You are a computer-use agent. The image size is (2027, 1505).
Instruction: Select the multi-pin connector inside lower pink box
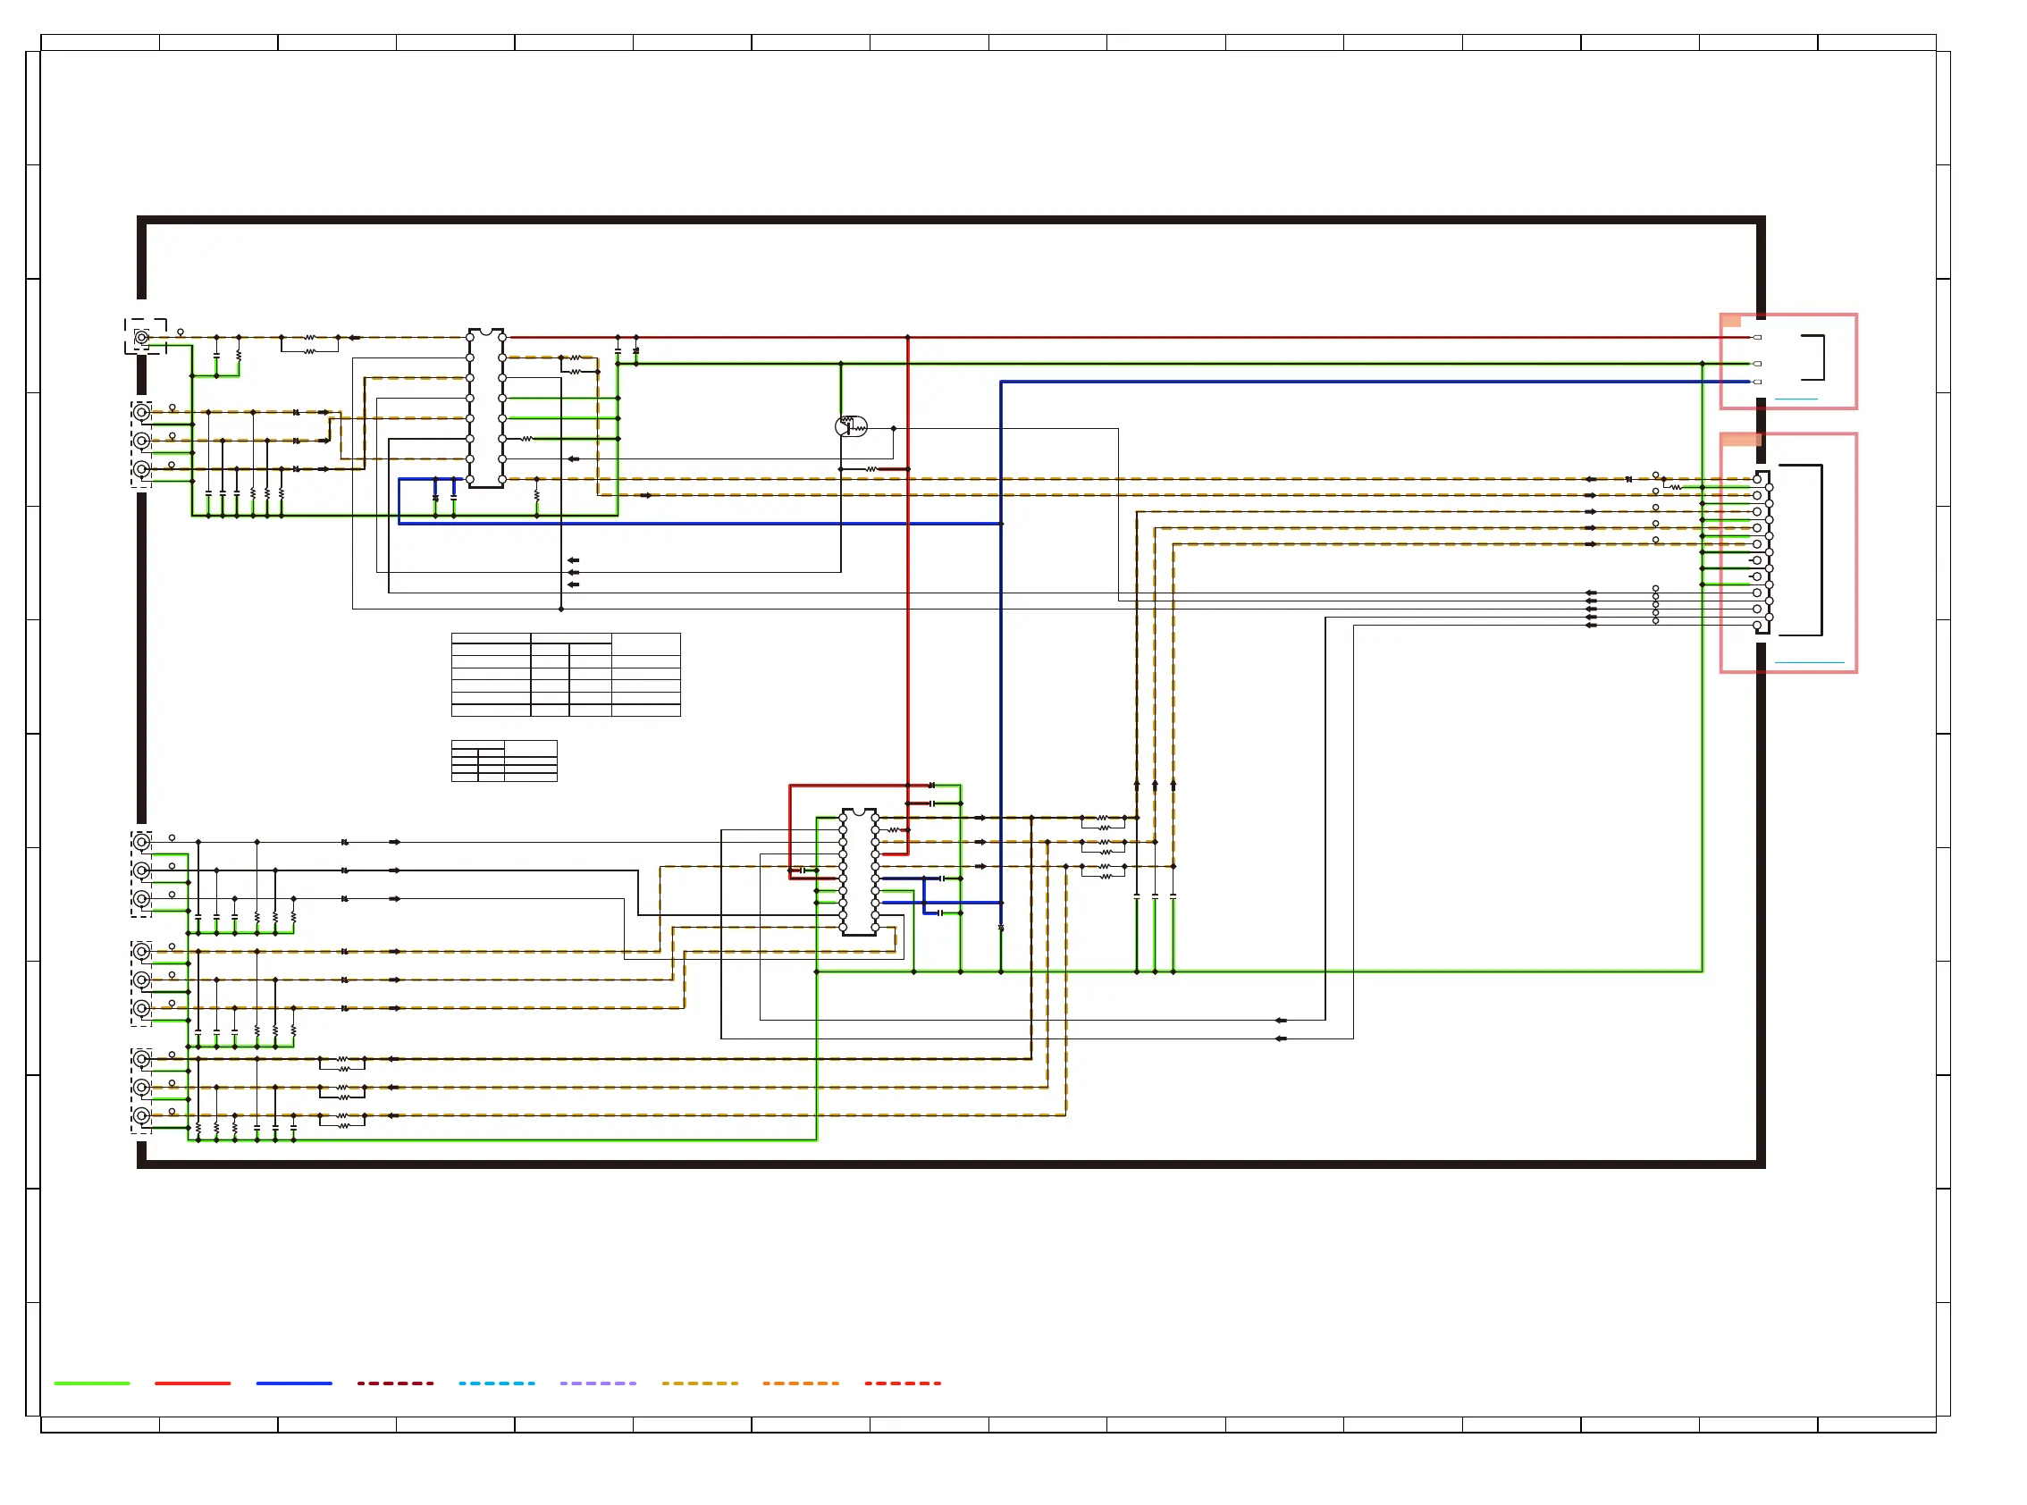1763,552
